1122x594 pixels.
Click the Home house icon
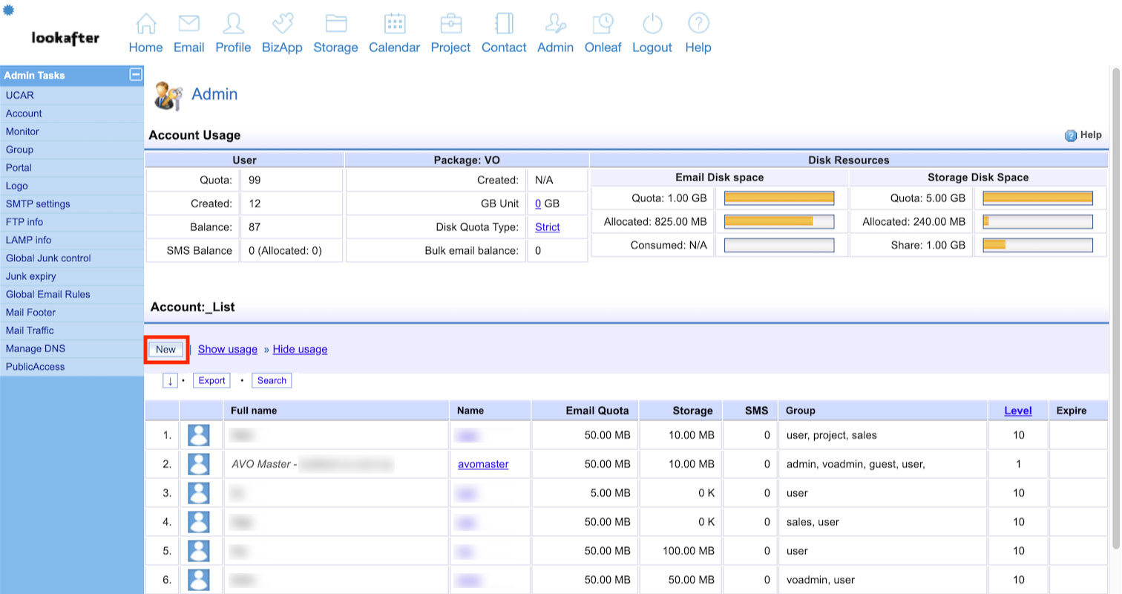tap(145, 25)
